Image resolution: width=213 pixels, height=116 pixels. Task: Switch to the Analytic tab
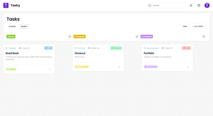click(12, 26)
